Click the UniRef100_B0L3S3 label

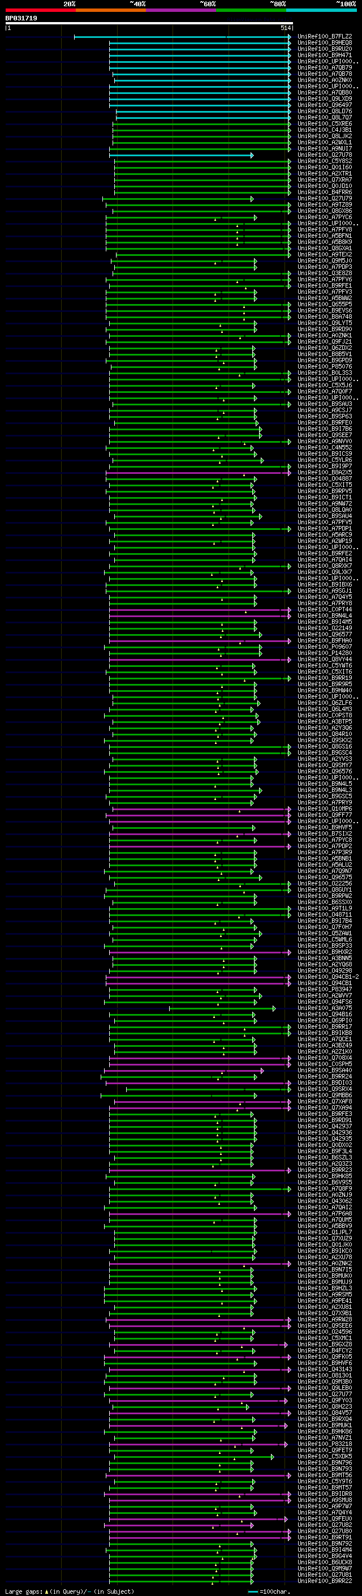[324, 373]
